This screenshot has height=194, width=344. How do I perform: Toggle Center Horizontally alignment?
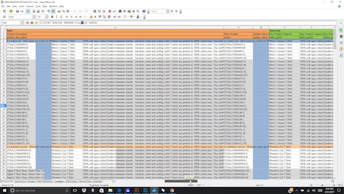(x=71, y=17)
